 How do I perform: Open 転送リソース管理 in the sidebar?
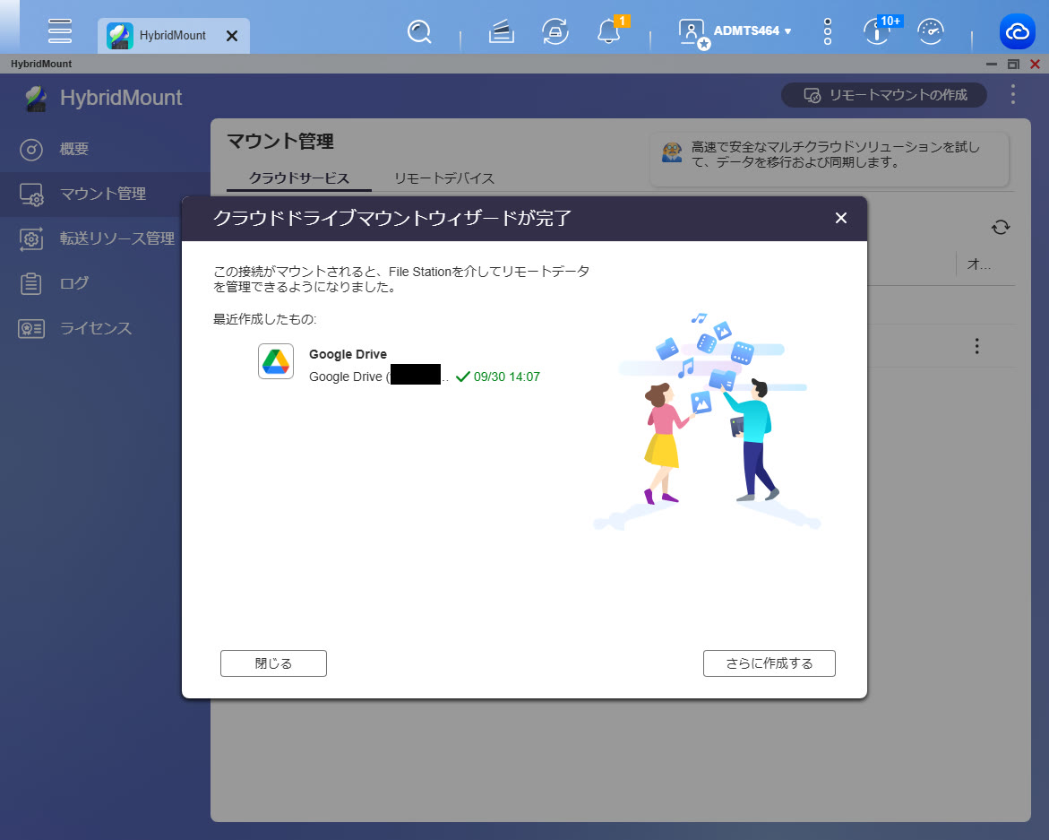(116, 238)
